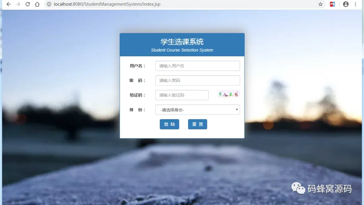The height and width of the screenshot is (205, 364).
Task: Bookmark this page with the star icon
Action: (321, 4)
